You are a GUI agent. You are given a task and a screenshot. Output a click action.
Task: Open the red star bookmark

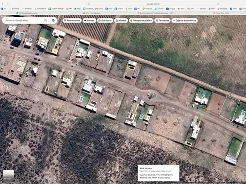coord(181,9)
